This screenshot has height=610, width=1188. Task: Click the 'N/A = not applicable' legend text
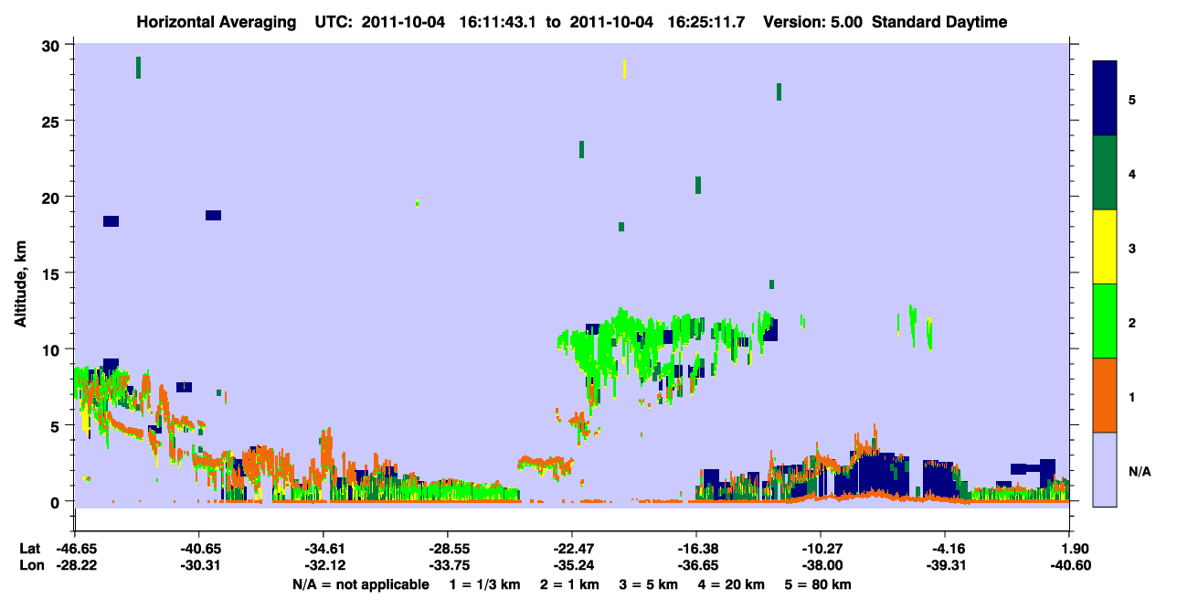pos(361,584)
